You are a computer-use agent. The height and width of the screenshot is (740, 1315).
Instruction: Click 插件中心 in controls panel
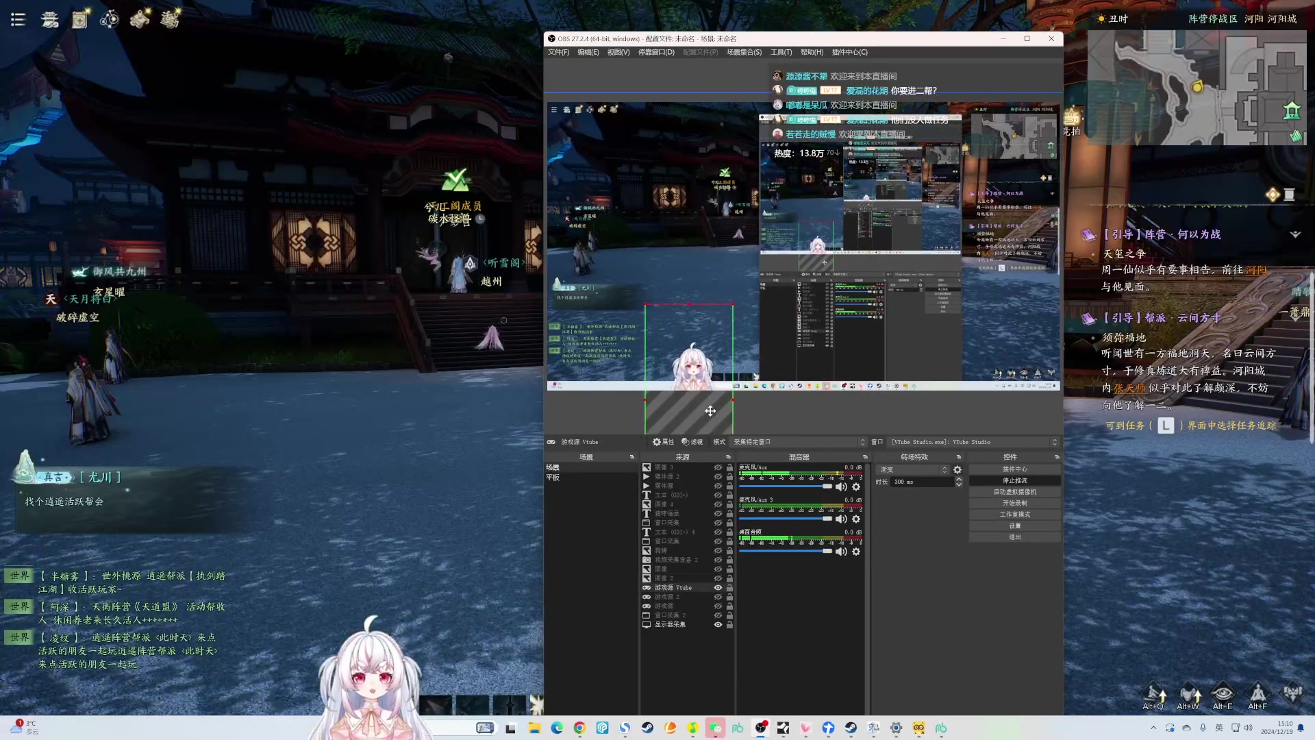tap(1014, 469)
